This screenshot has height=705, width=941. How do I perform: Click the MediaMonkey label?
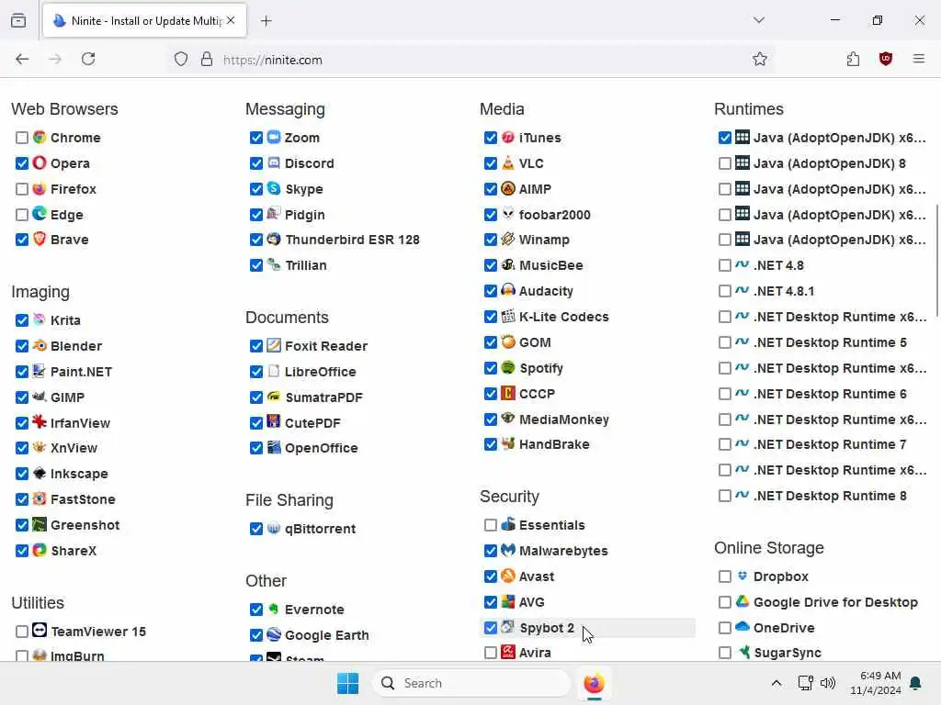[563, 419]
